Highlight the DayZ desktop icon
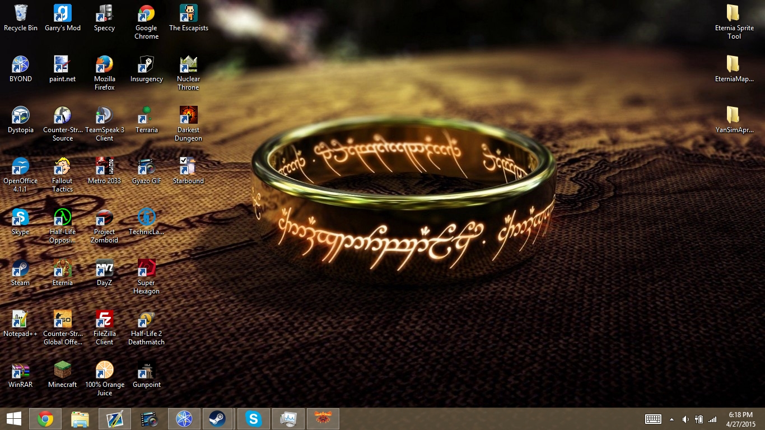765x430 pixels. pos(104,273)
